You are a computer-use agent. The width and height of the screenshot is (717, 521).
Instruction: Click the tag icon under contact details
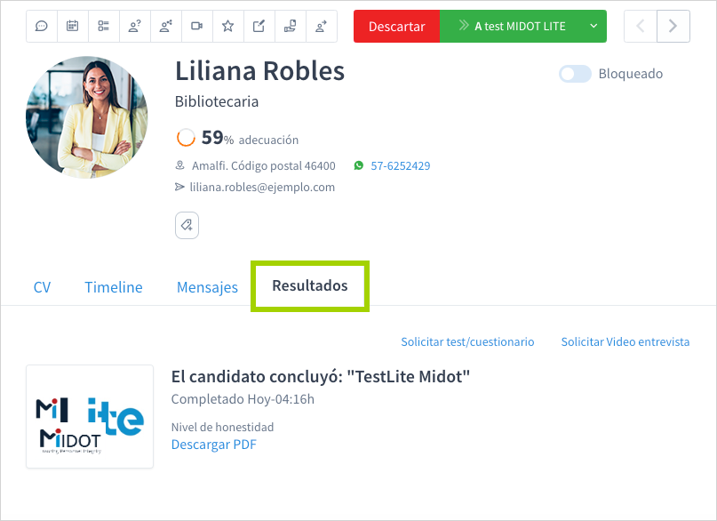point(187,225)
